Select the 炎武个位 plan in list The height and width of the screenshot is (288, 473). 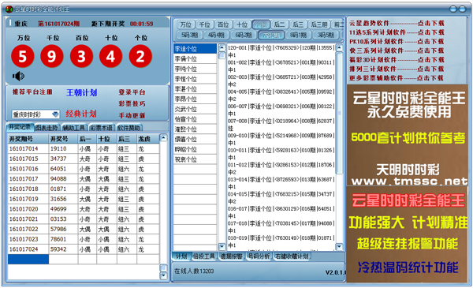pos(195,109)
